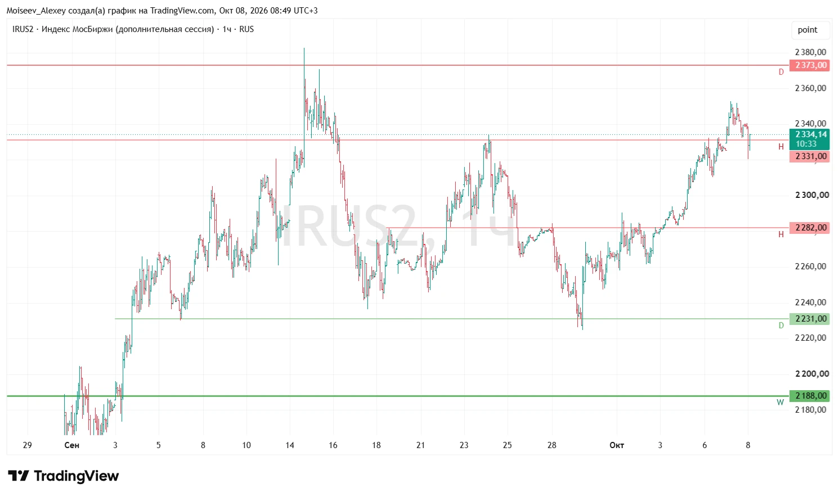Click the 2 300,00 price scale value
839x497 pixels.
811,195
